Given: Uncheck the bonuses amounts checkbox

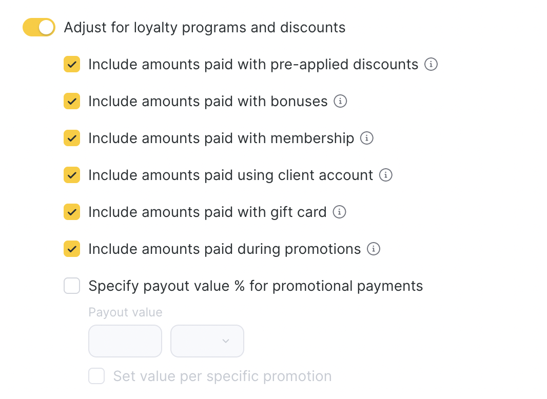Looking at the screenshot, I should [x=72, y=102].
